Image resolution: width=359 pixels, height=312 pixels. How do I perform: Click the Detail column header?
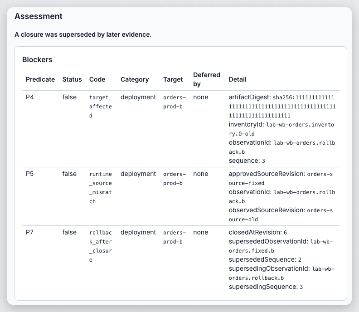[238, 79]
